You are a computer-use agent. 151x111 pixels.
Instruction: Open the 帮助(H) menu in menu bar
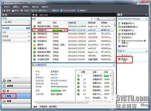(x=45, y=7)
